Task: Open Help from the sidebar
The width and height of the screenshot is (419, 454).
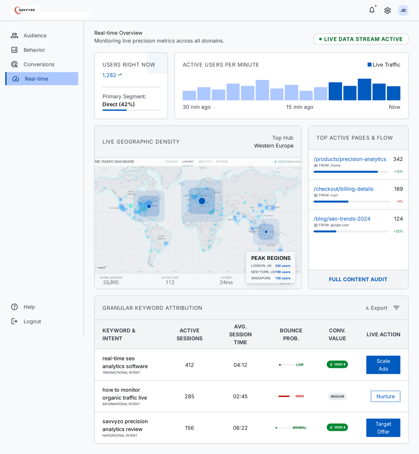Action: (x=42, y=307)
